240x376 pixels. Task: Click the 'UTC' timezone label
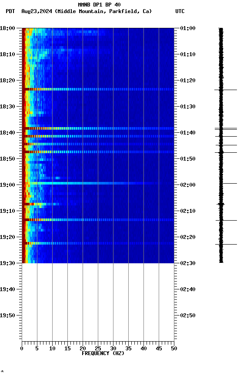click(180, 11)
